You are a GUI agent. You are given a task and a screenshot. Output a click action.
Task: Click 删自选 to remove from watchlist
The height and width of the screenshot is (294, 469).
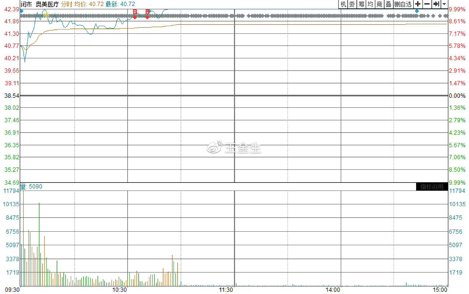pyautogui.click(x=403, y=4)
